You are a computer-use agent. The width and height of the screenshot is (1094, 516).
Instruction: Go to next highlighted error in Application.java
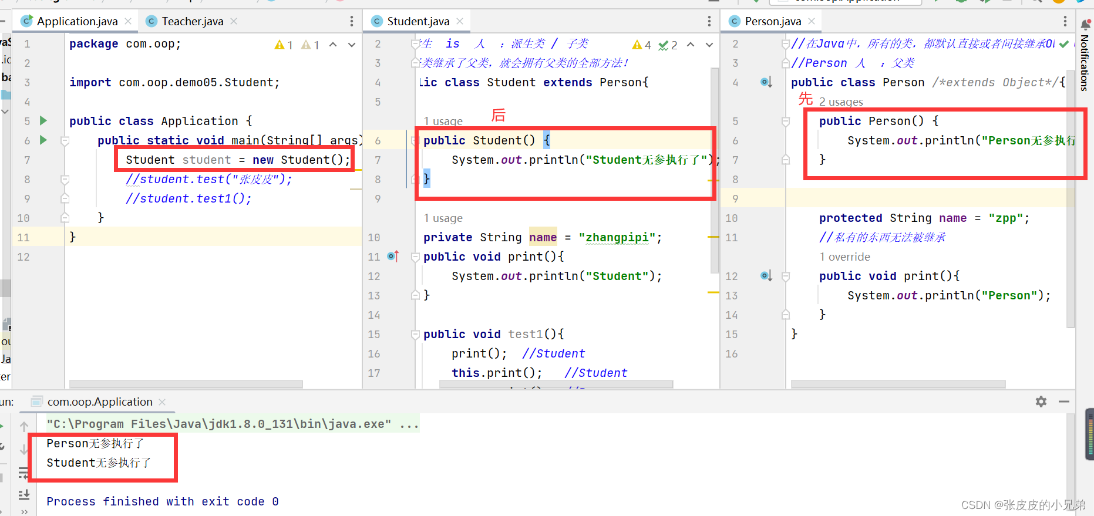352,45
